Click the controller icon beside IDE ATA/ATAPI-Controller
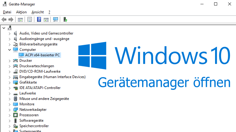 [x=15, y=88]
